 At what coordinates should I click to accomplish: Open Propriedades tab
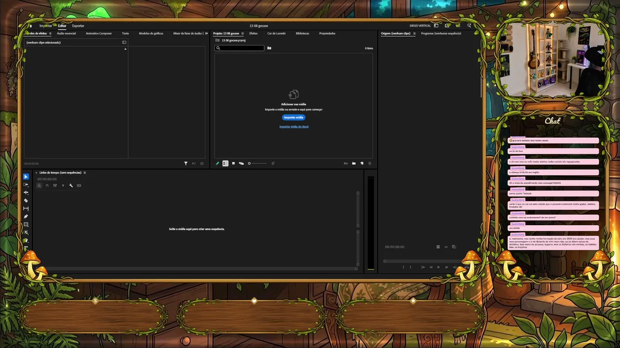coord(327,33)
